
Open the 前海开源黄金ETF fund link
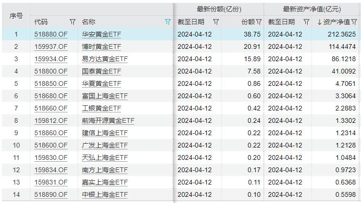point(108,120)
